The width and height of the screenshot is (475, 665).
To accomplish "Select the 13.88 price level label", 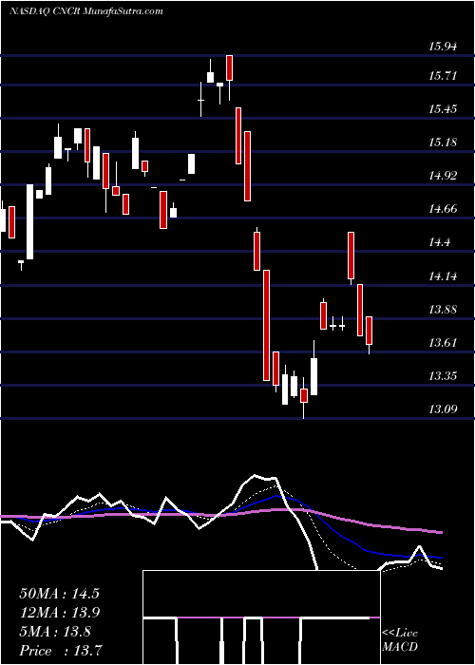I will point(443,309).
